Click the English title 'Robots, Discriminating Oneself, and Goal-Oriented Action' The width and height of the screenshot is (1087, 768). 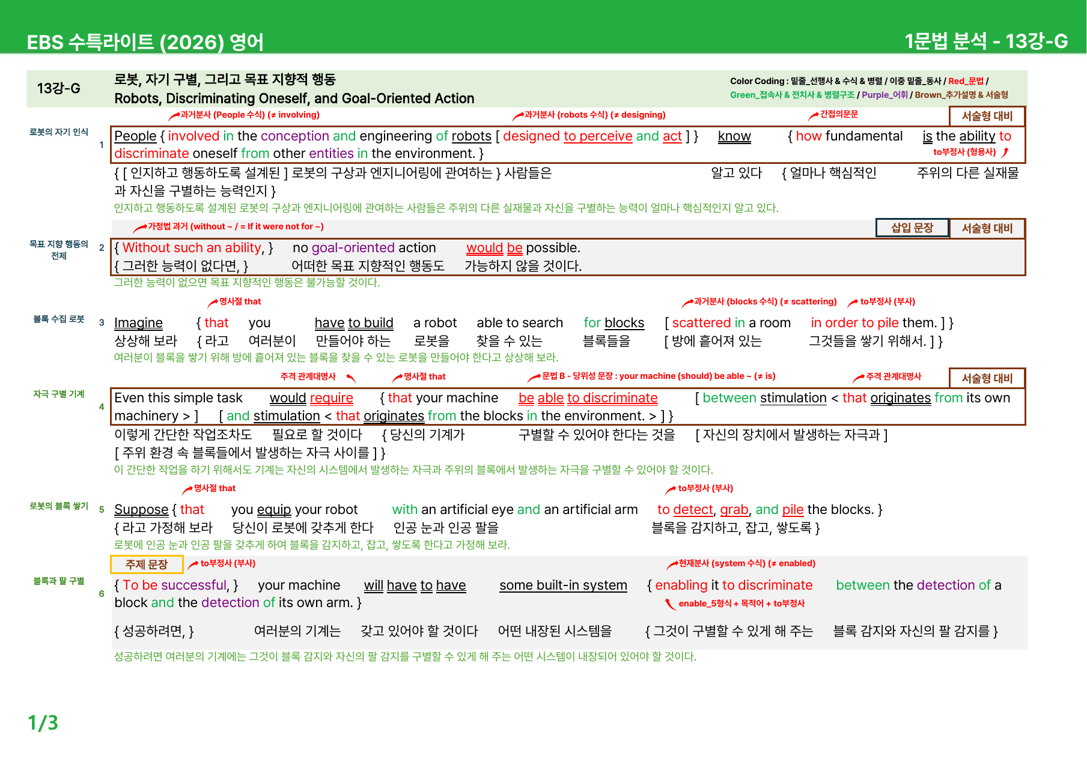[294, 98]
